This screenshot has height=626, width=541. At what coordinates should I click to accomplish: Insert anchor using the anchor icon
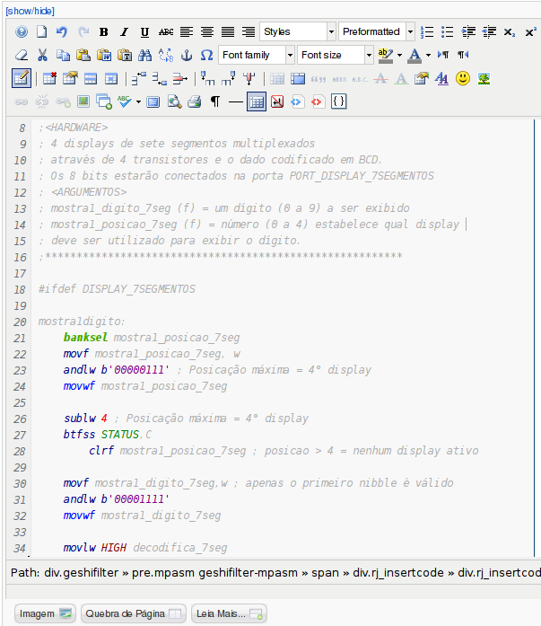[187, 56]
